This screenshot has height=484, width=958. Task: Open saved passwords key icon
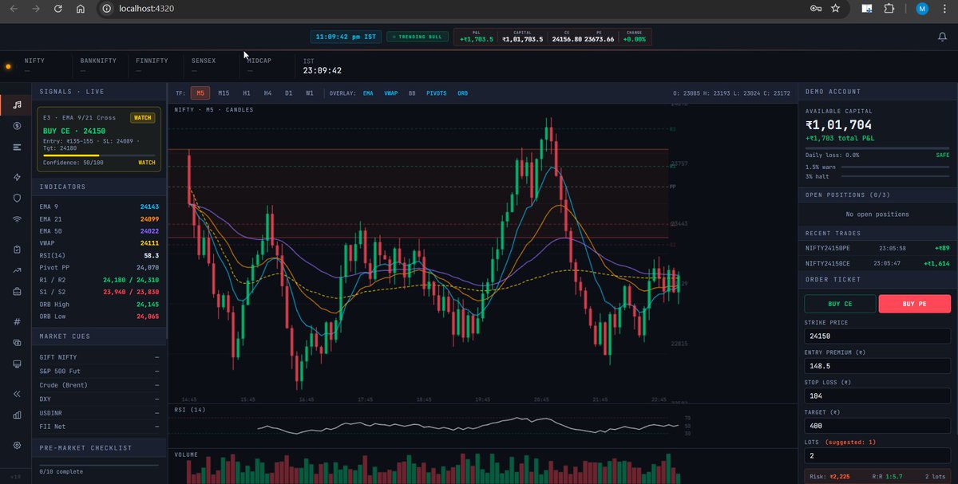tap(816, 9)
